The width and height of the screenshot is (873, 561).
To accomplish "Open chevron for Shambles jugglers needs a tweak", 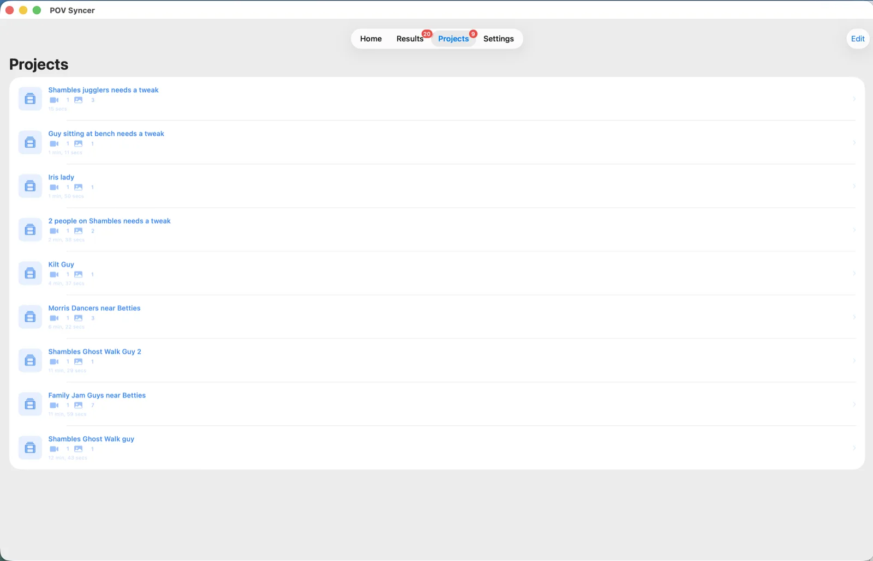I will (854, 99).
